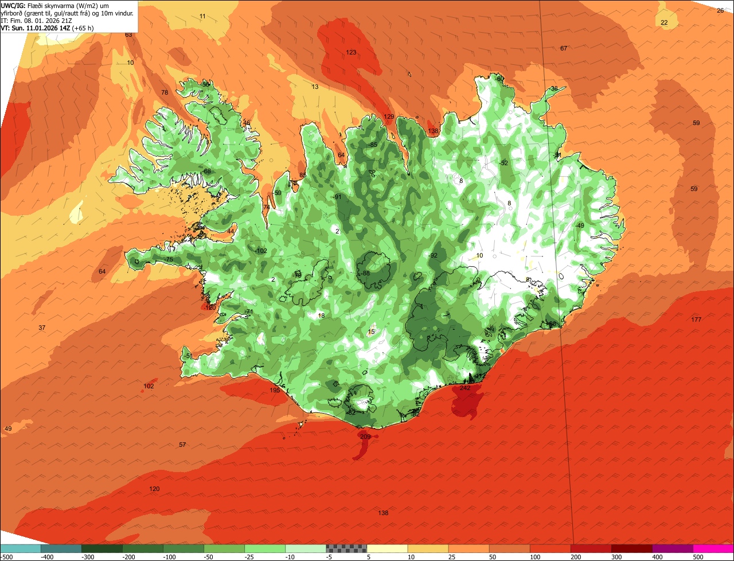Image resolution: width=734 pixels, height=561 pixels.
Task: Click the 242 value off the southeast coast
Action: (465, 388)
